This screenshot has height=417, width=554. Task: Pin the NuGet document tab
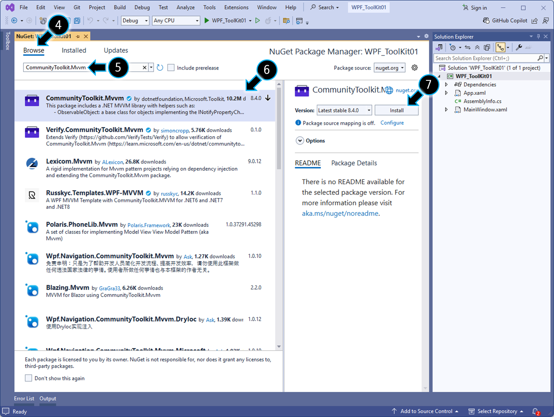point(78,36)
